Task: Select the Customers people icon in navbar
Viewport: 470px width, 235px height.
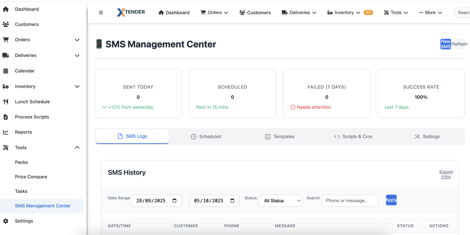Action: 241,12
